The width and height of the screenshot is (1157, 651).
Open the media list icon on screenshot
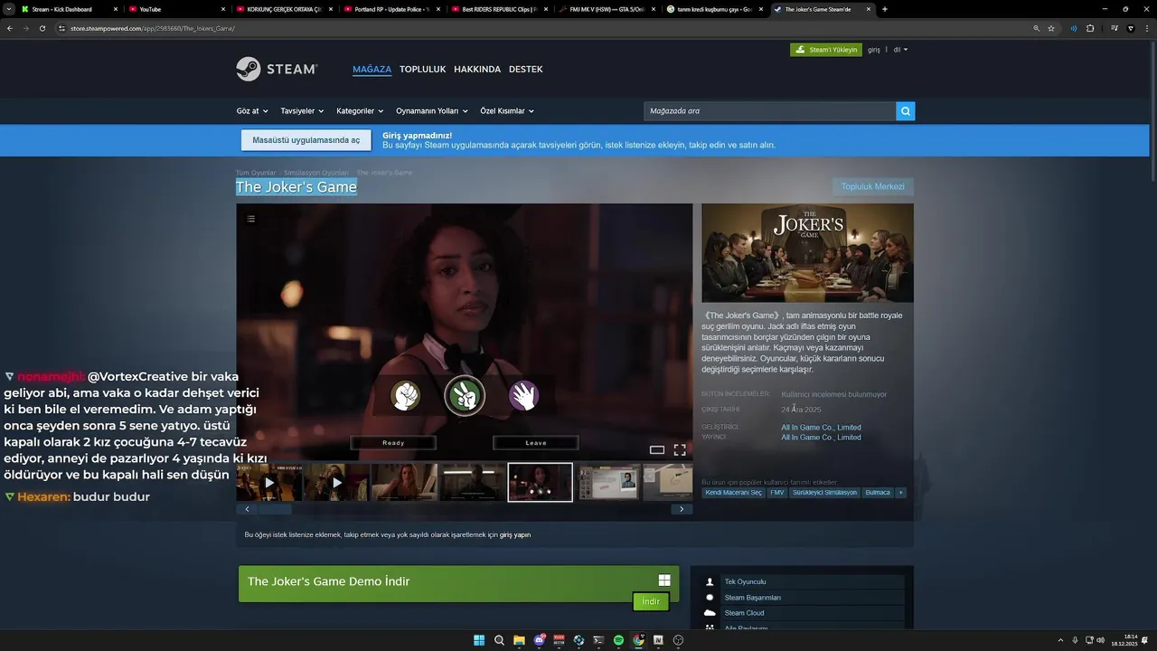(x=251, y=218)
